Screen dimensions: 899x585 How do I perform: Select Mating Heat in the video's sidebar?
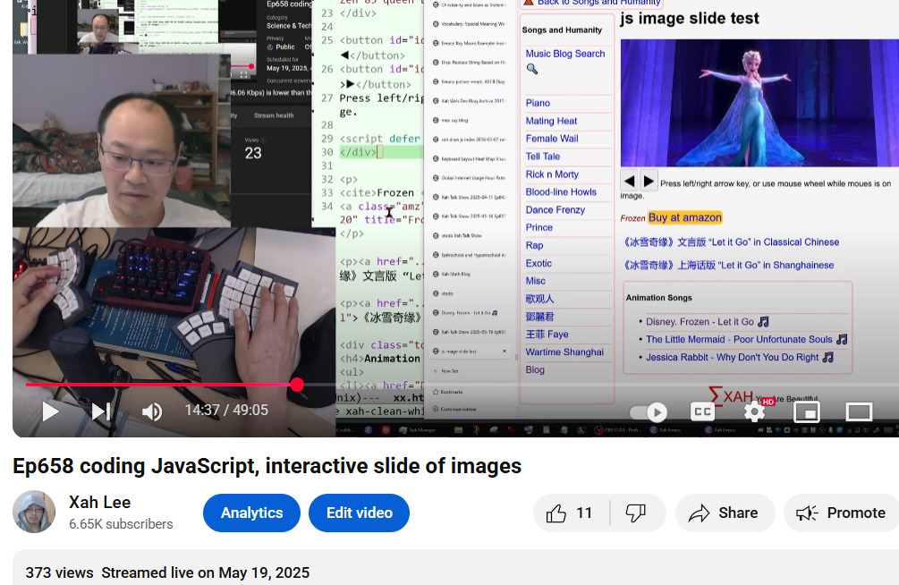(551, 121)
